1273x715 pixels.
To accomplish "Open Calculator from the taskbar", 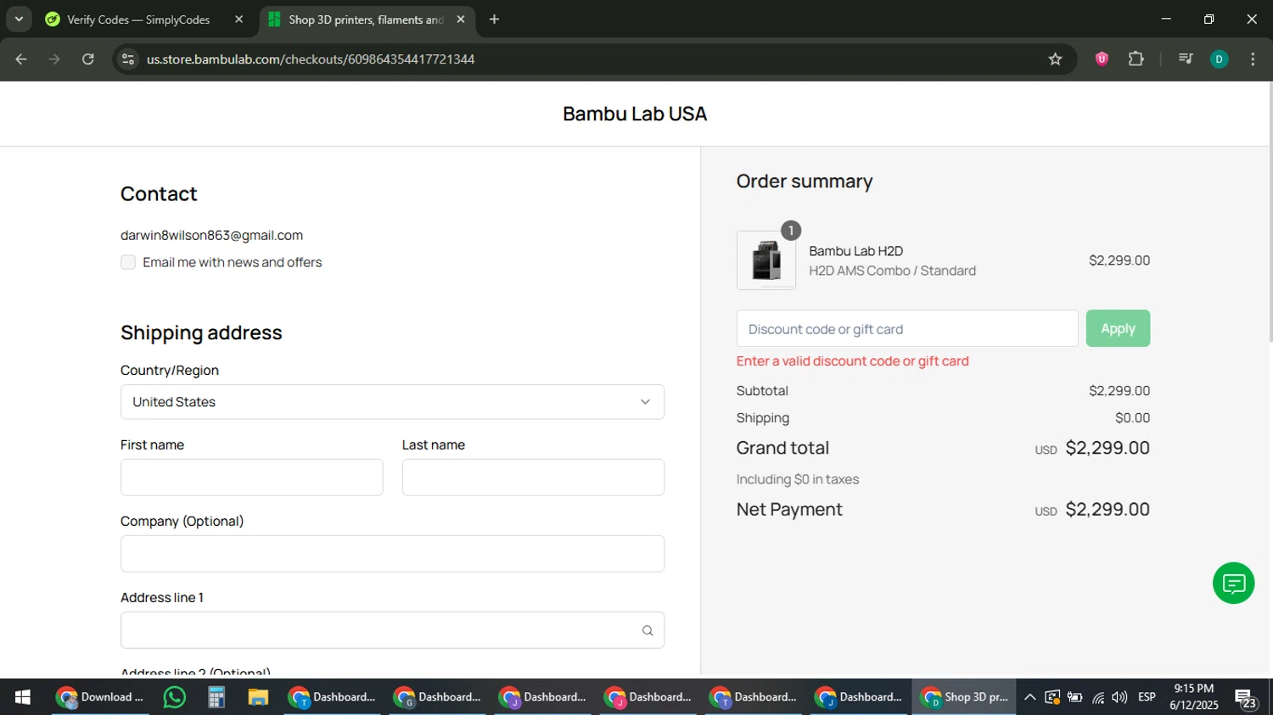I will [x=216, y=697].
